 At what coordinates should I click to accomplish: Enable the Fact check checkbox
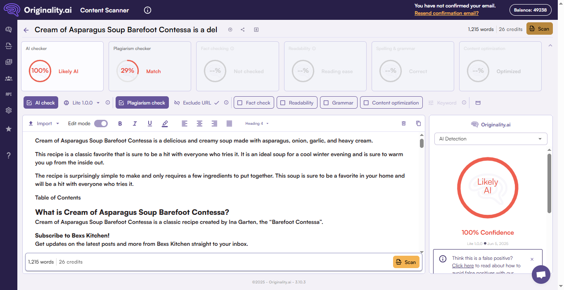click(x=254, y=103)
